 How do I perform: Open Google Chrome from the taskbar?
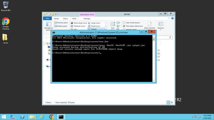(x=51, y=117)
